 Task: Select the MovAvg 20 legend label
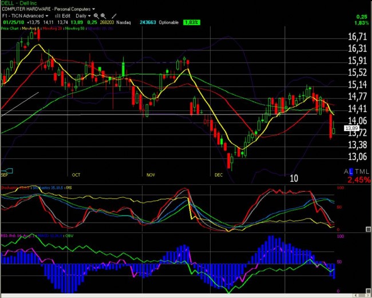[x=53, y=27]
